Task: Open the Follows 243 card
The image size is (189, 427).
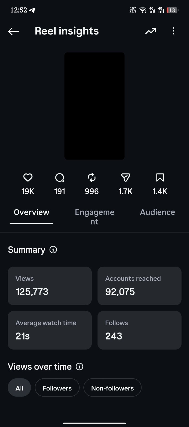Action: (139, 330)
